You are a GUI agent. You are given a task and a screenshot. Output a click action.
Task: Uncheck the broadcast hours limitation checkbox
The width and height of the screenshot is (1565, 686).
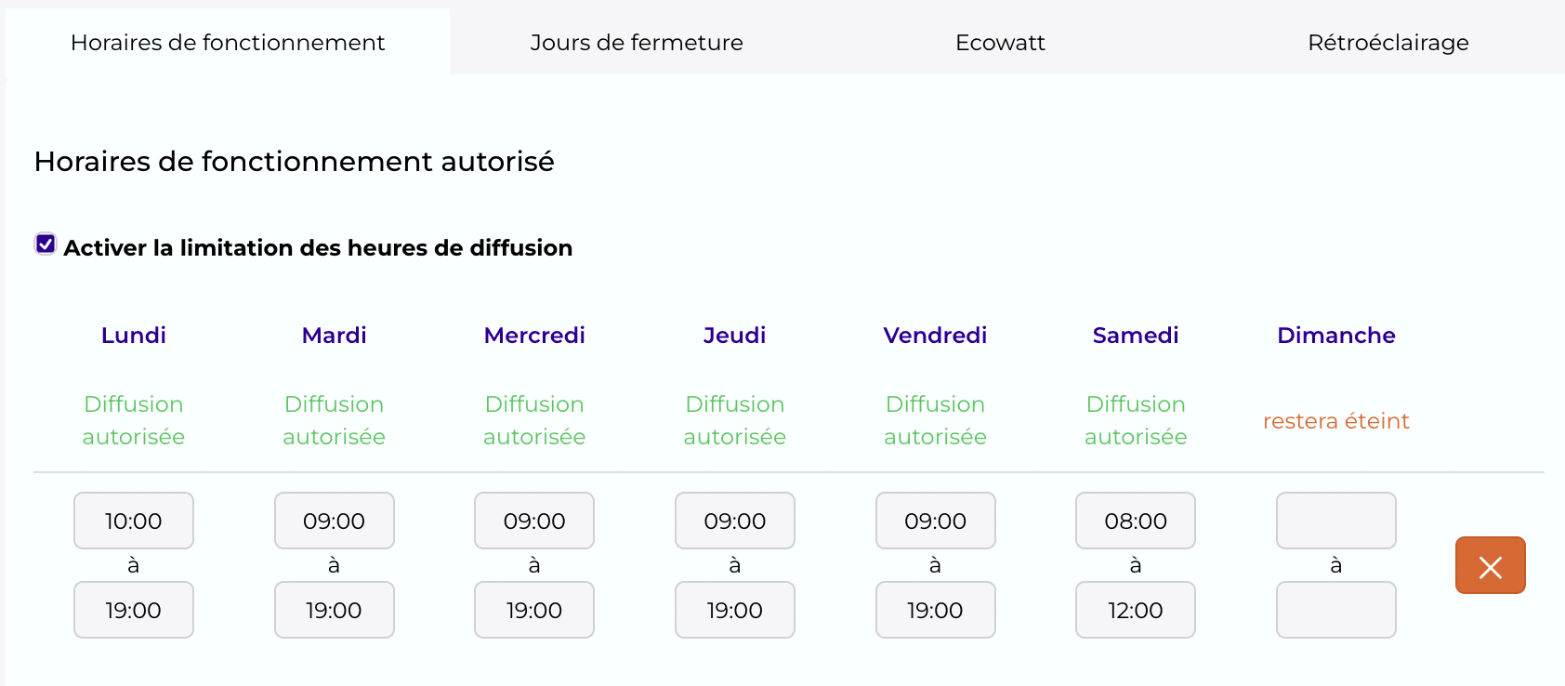[x=46, y=244]
